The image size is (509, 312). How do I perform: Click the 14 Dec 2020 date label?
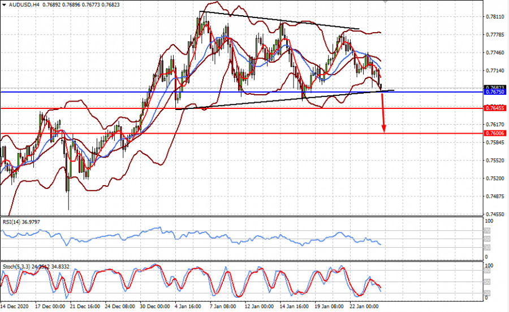point(14,306)
